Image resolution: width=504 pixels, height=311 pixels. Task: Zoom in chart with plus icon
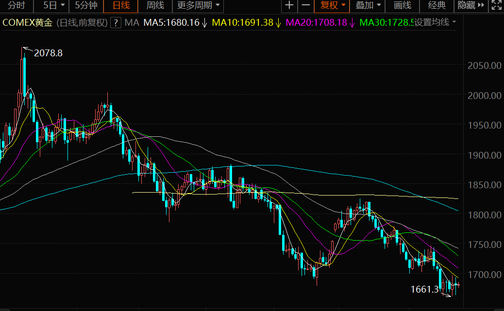point(289,5)
